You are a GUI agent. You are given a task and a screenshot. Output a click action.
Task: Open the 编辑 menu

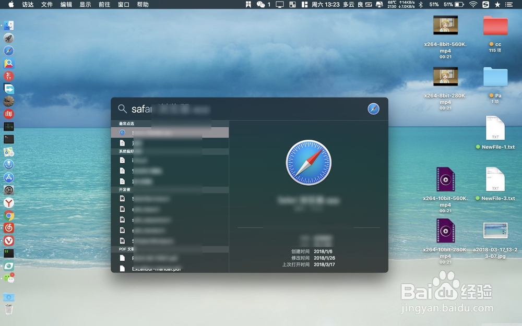point(66,4)
